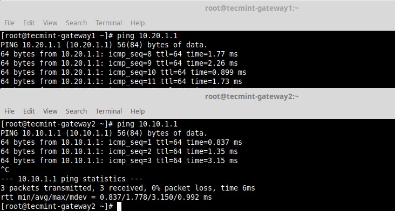Open Edit menu in gateway1 terminal
Viewport: 395px width, 211px height.
point(29,23)
